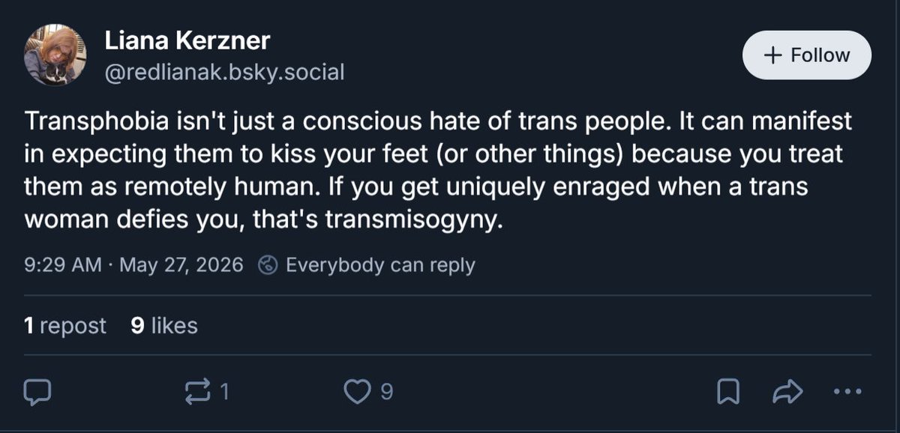Image resolution: width=900 pixels, height=433 pixels.
Task: View the 9 likes list
Action: click(x=164, y=326)
